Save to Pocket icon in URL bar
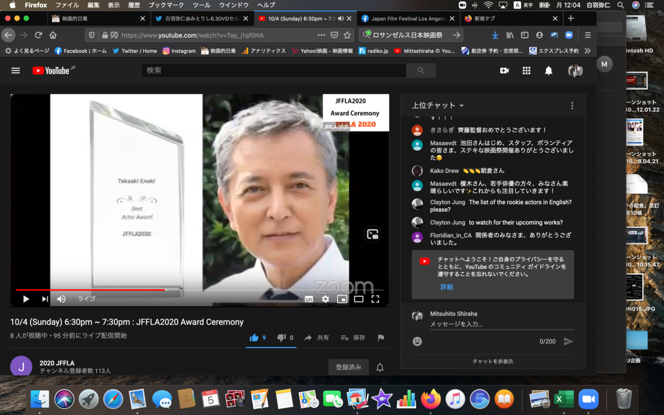This screenshot has width=664, height=415. (x=334, y=35)
